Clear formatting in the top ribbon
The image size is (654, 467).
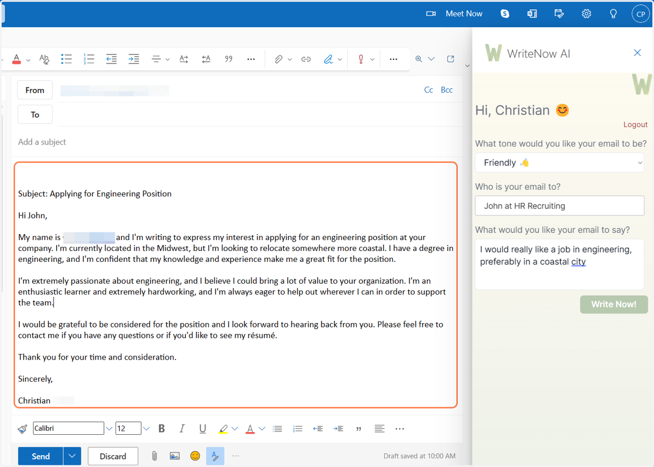tap(45, 59)
